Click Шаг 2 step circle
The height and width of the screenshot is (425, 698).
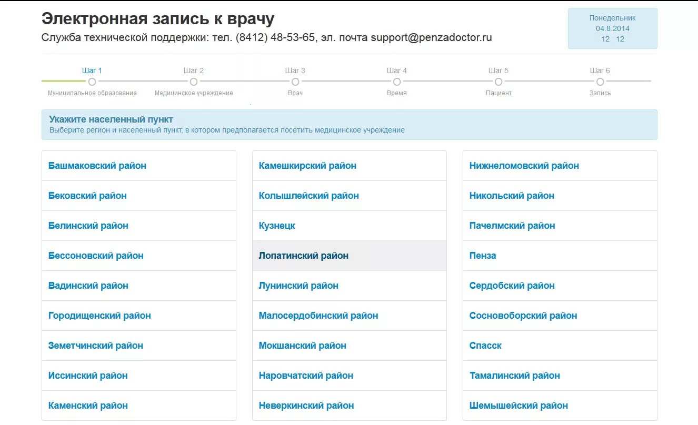coord(194,82)
